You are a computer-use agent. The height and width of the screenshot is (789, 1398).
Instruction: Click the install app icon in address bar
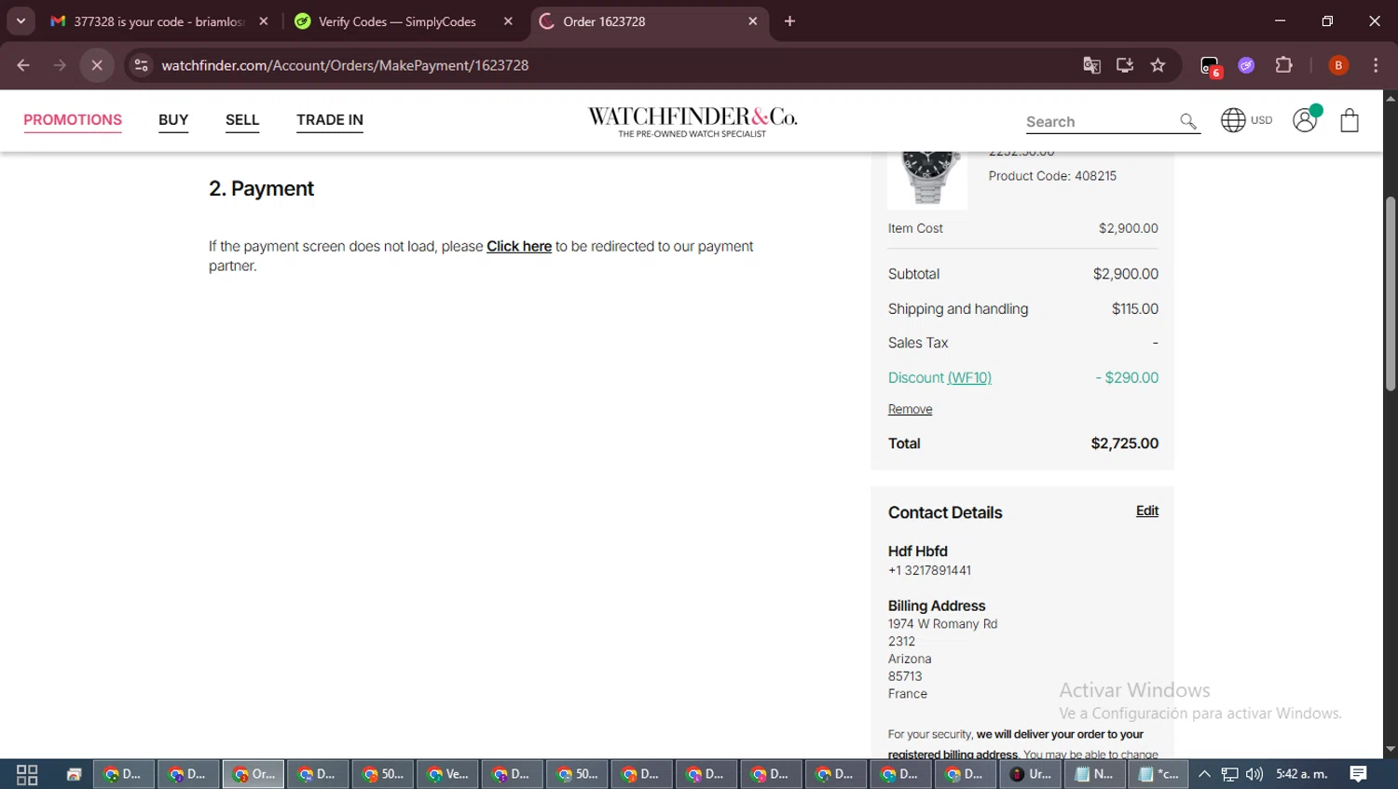[1125, 65]
